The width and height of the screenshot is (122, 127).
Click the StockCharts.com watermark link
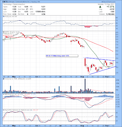tap(109, 2)
